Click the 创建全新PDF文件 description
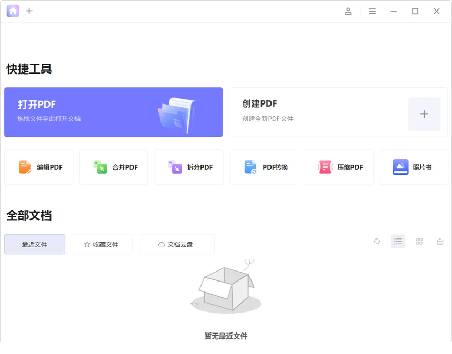This screenshot has height=354, width=452. 267,119
